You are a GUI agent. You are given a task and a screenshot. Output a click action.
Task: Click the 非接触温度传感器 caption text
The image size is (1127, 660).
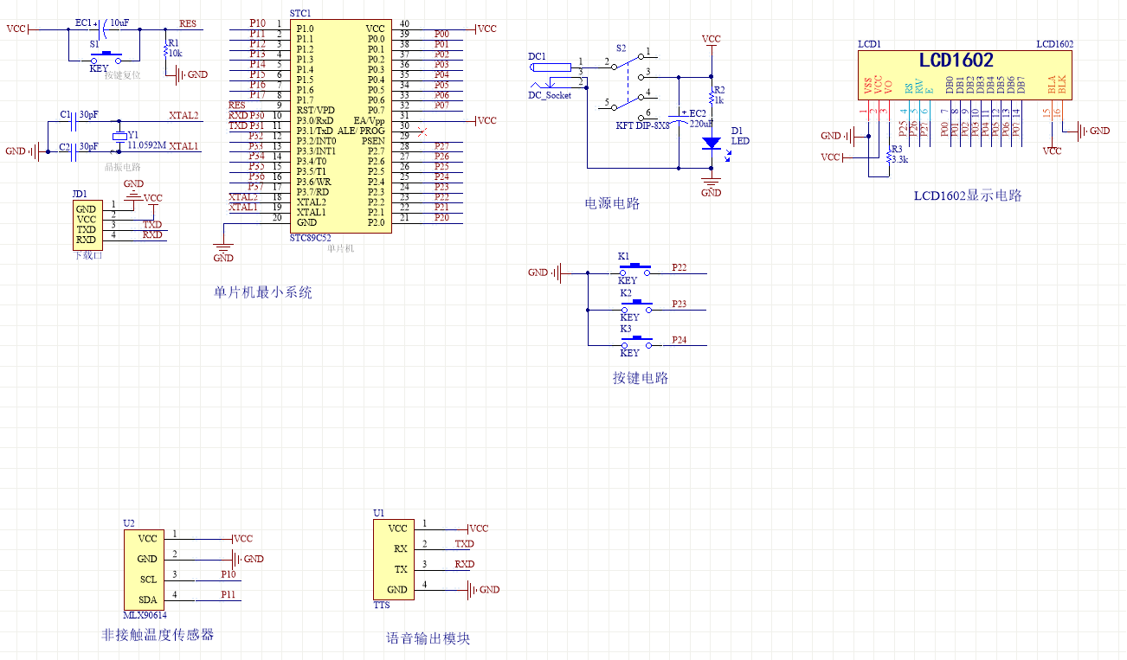pos(158,635)
